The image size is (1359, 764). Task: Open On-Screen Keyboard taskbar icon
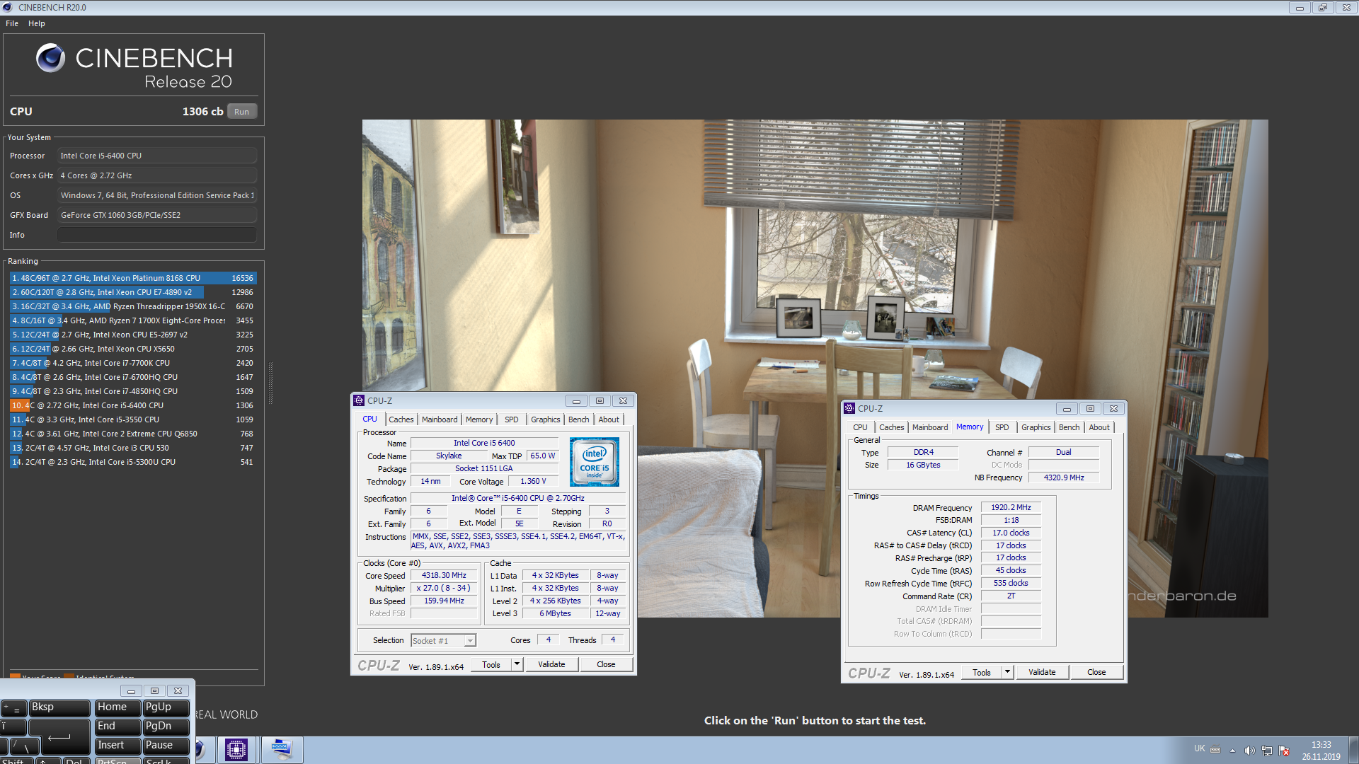pyautogui.click(x=282, y=750)
